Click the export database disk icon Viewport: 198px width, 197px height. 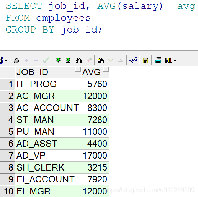coord(158,60)
